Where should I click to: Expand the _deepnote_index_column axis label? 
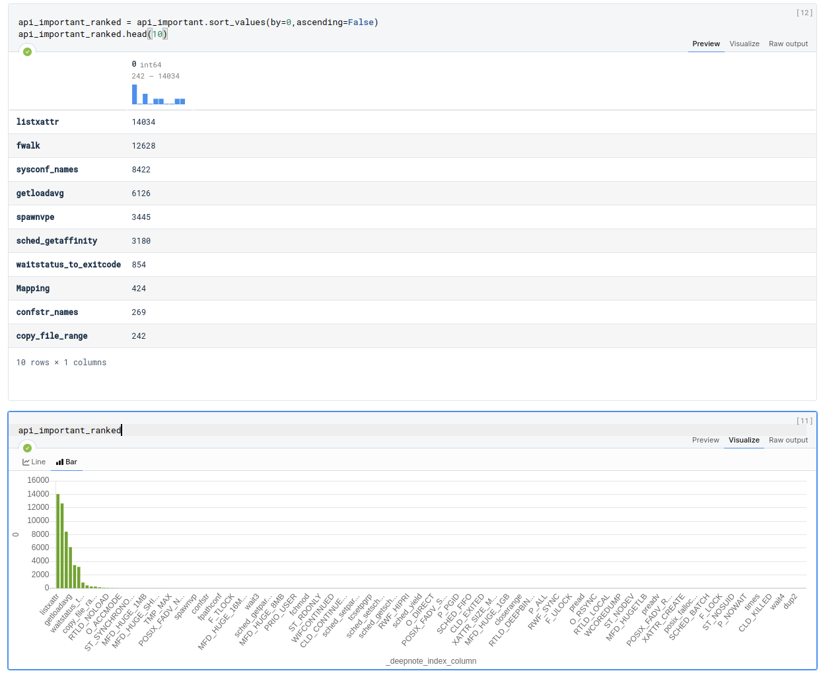(x=431, y=660)
